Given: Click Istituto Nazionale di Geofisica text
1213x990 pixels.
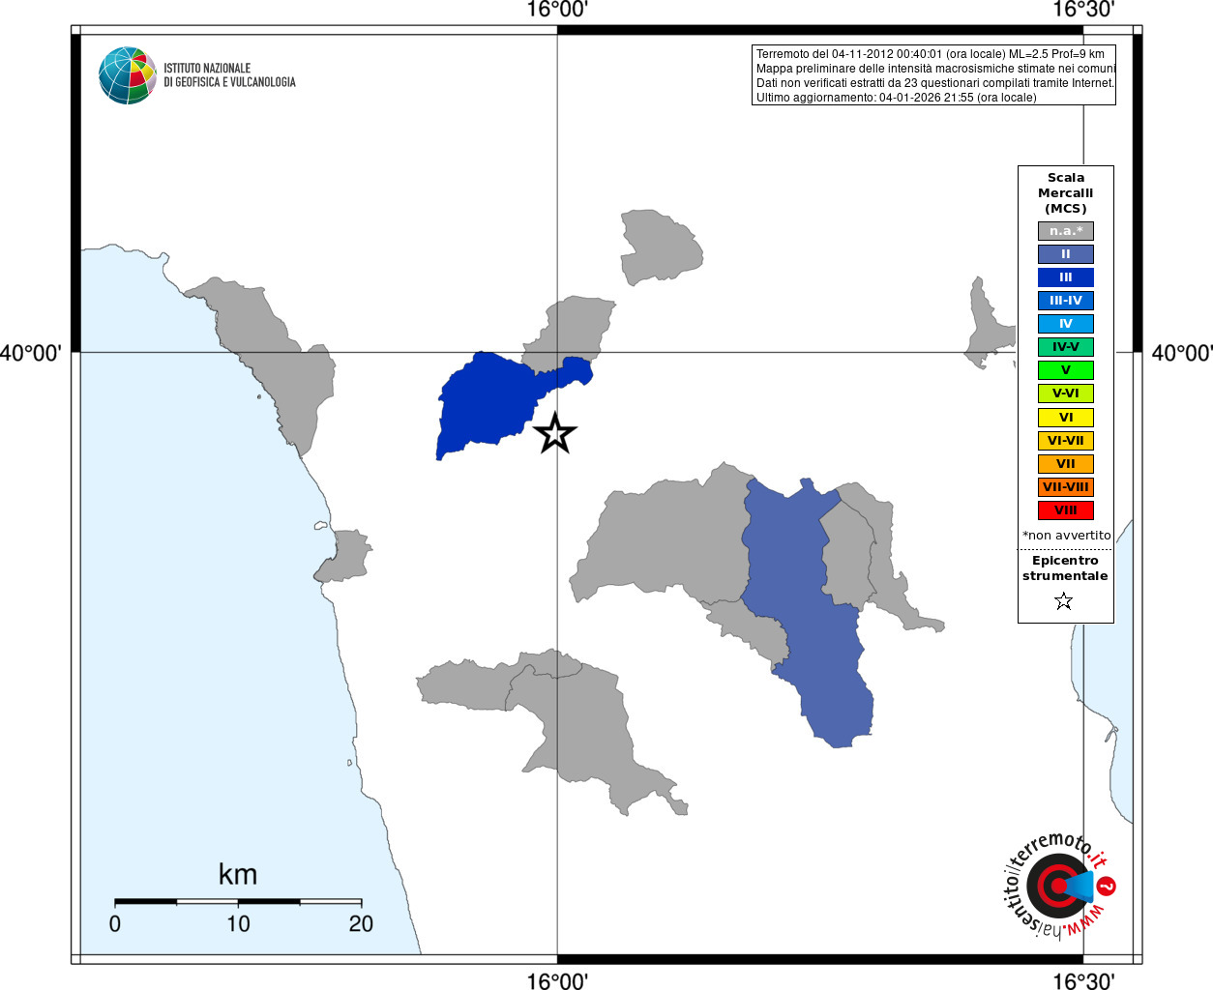Looking at the screenshot, I should 229,75.
